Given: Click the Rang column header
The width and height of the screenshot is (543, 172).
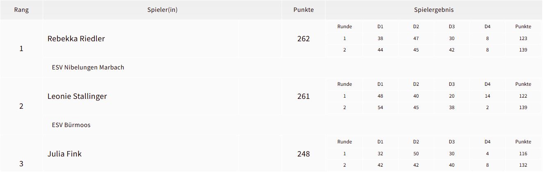Looking at the screenshot, I should click(x=21, y=10).
